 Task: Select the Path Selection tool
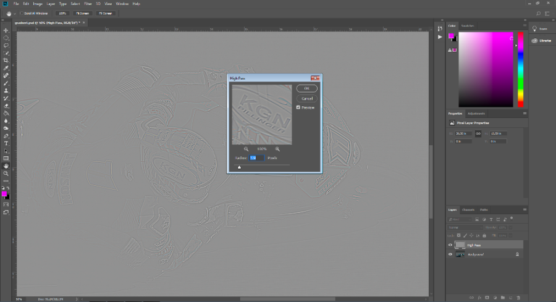6,151
